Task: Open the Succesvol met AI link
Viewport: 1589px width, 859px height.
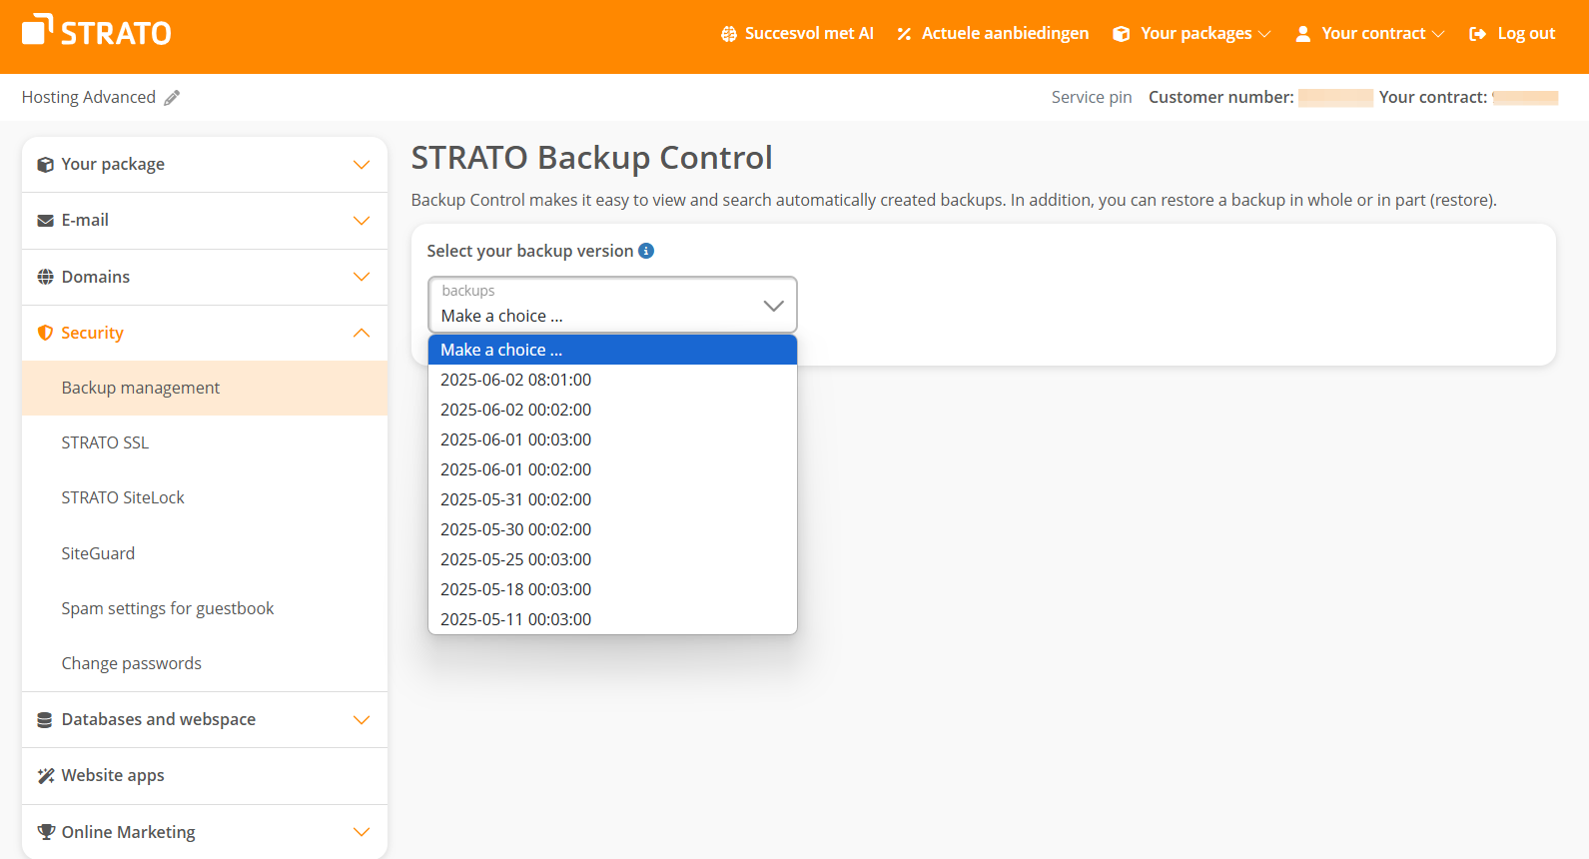Action: [809, 34]
